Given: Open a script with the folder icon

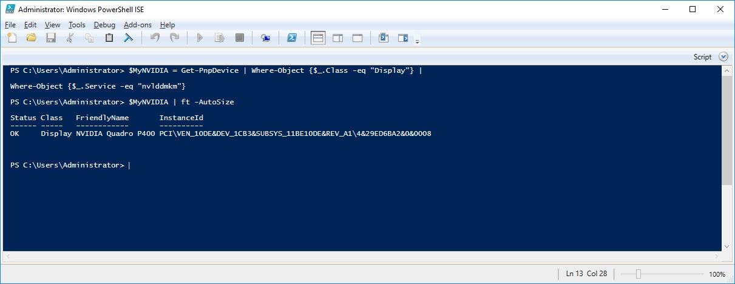Looking at the screenshot, I should point(32,38).
